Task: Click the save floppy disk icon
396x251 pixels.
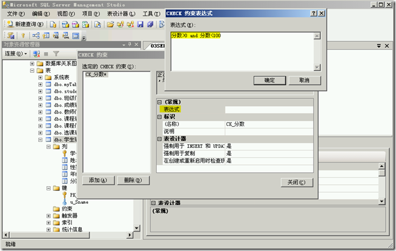Action: 140,24
